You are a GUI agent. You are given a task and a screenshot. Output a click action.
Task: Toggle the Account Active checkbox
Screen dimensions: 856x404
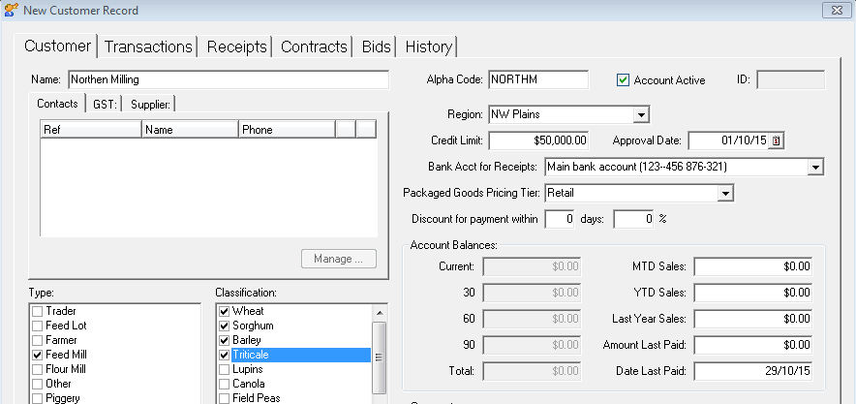pyautogui.click(x=624, y=80)
